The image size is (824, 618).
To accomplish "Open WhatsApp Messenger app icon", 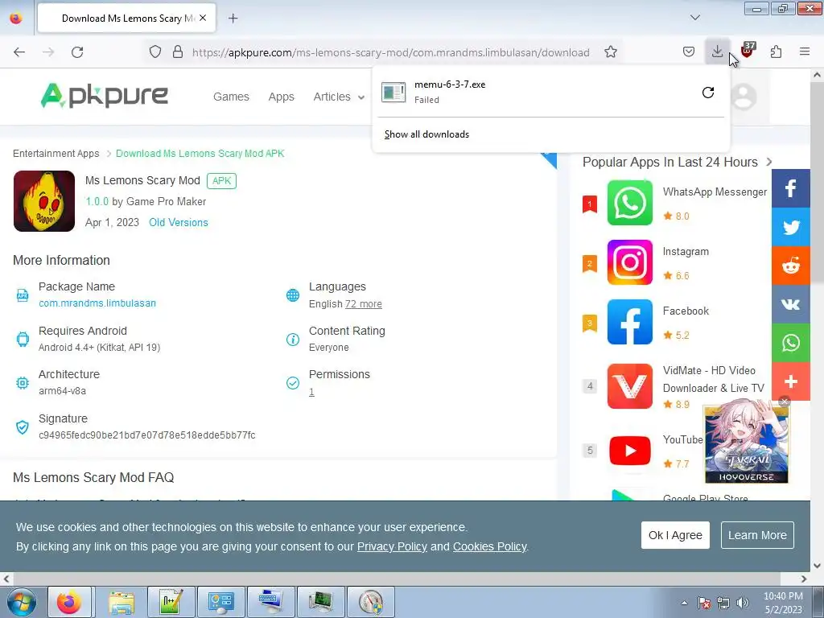I will point(629,203).
